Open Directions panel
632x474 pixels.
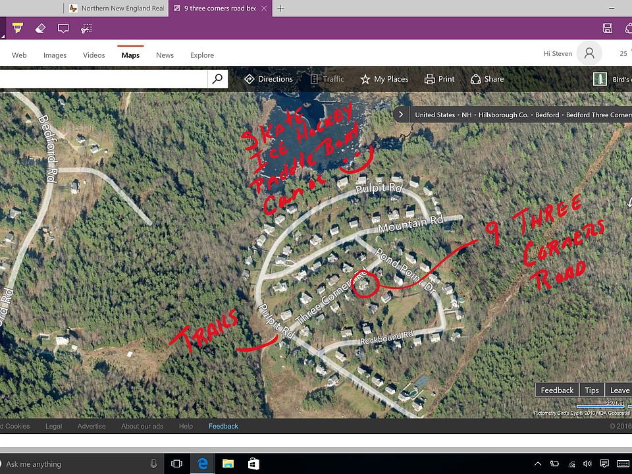coord(268,79)
